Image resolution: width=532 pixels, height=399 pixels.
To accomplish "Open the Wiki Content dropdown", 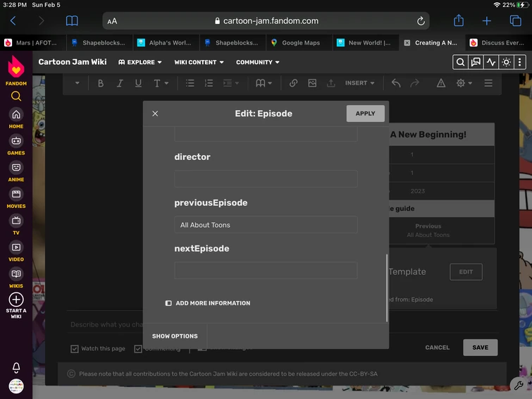I will tap(199, 62).
